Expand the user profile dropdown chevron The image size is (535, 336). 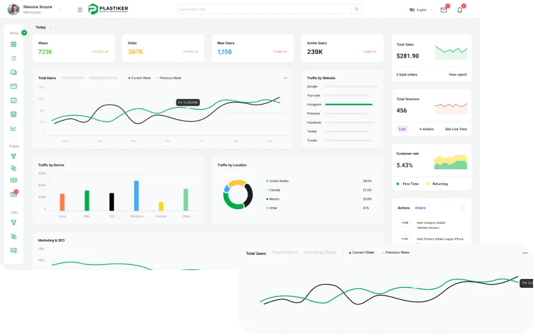(61, 10)
